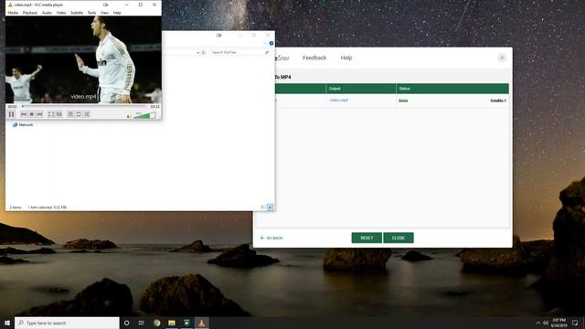Expand the Explorer address history dropdown
585x329 pixels.
pyautogui.click(x=198, y=53)
